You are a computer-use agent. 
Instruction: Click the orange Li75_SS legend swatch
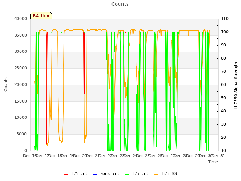pyautogui.click(x=156, y=174)
